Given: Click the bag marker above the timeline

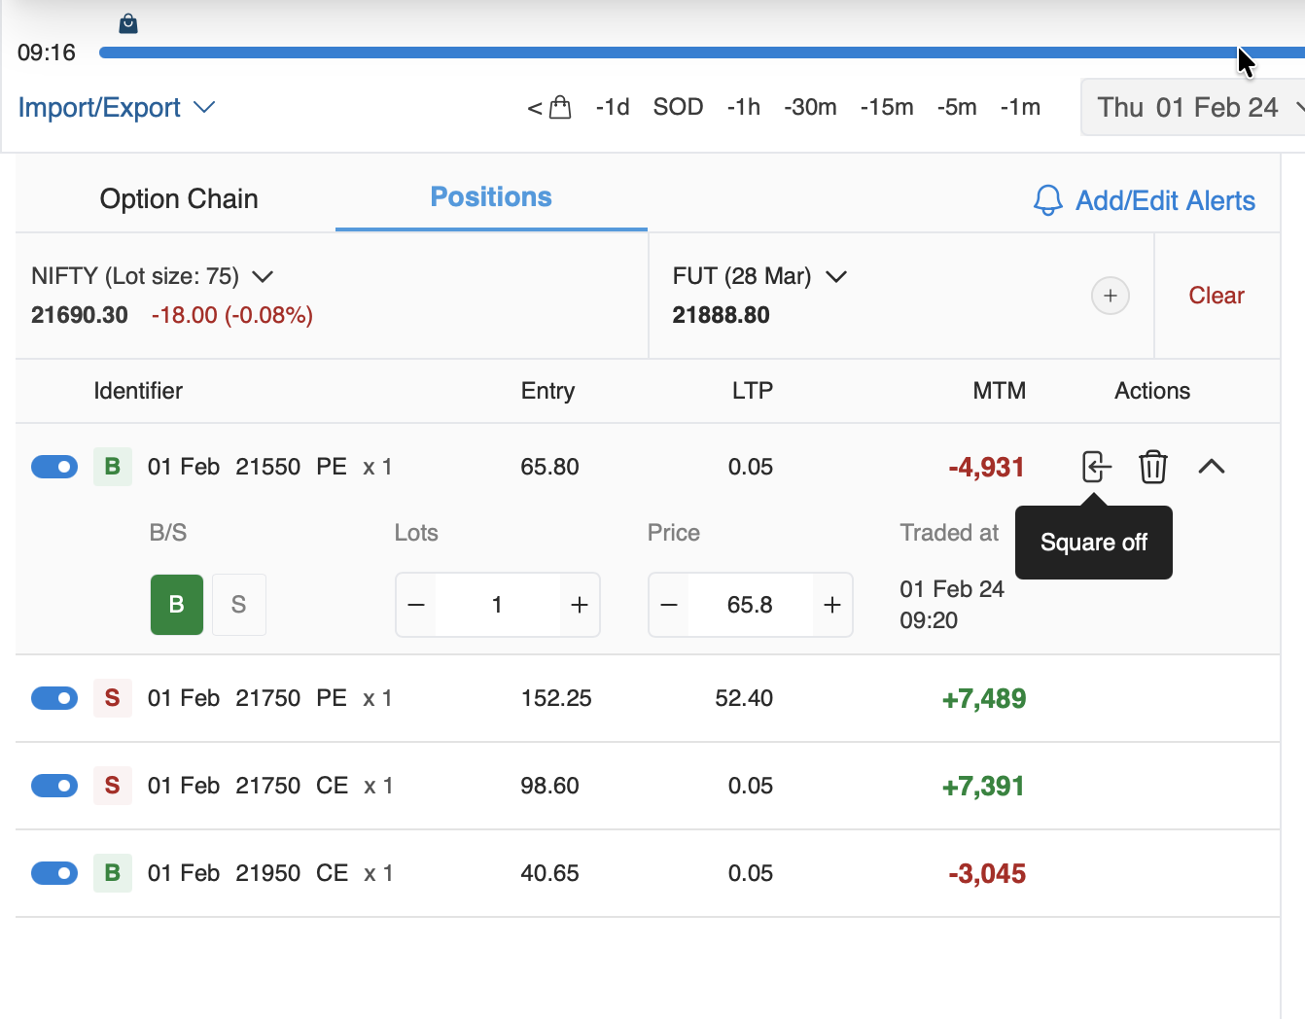Looking at the screenshot, I should (x=128, y=23).
